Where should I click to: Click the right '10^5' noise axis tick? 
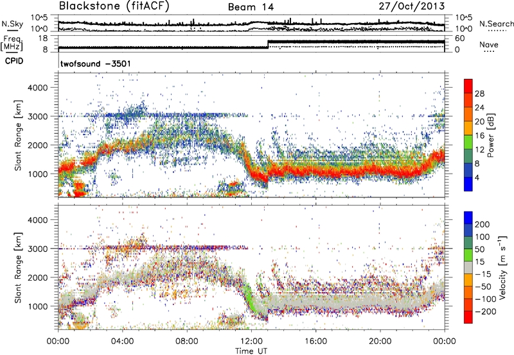pos(464,18)
